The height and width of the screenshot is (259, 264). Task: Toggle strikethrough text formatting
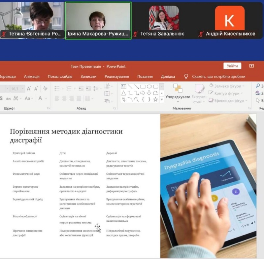[x=9, y=98]
